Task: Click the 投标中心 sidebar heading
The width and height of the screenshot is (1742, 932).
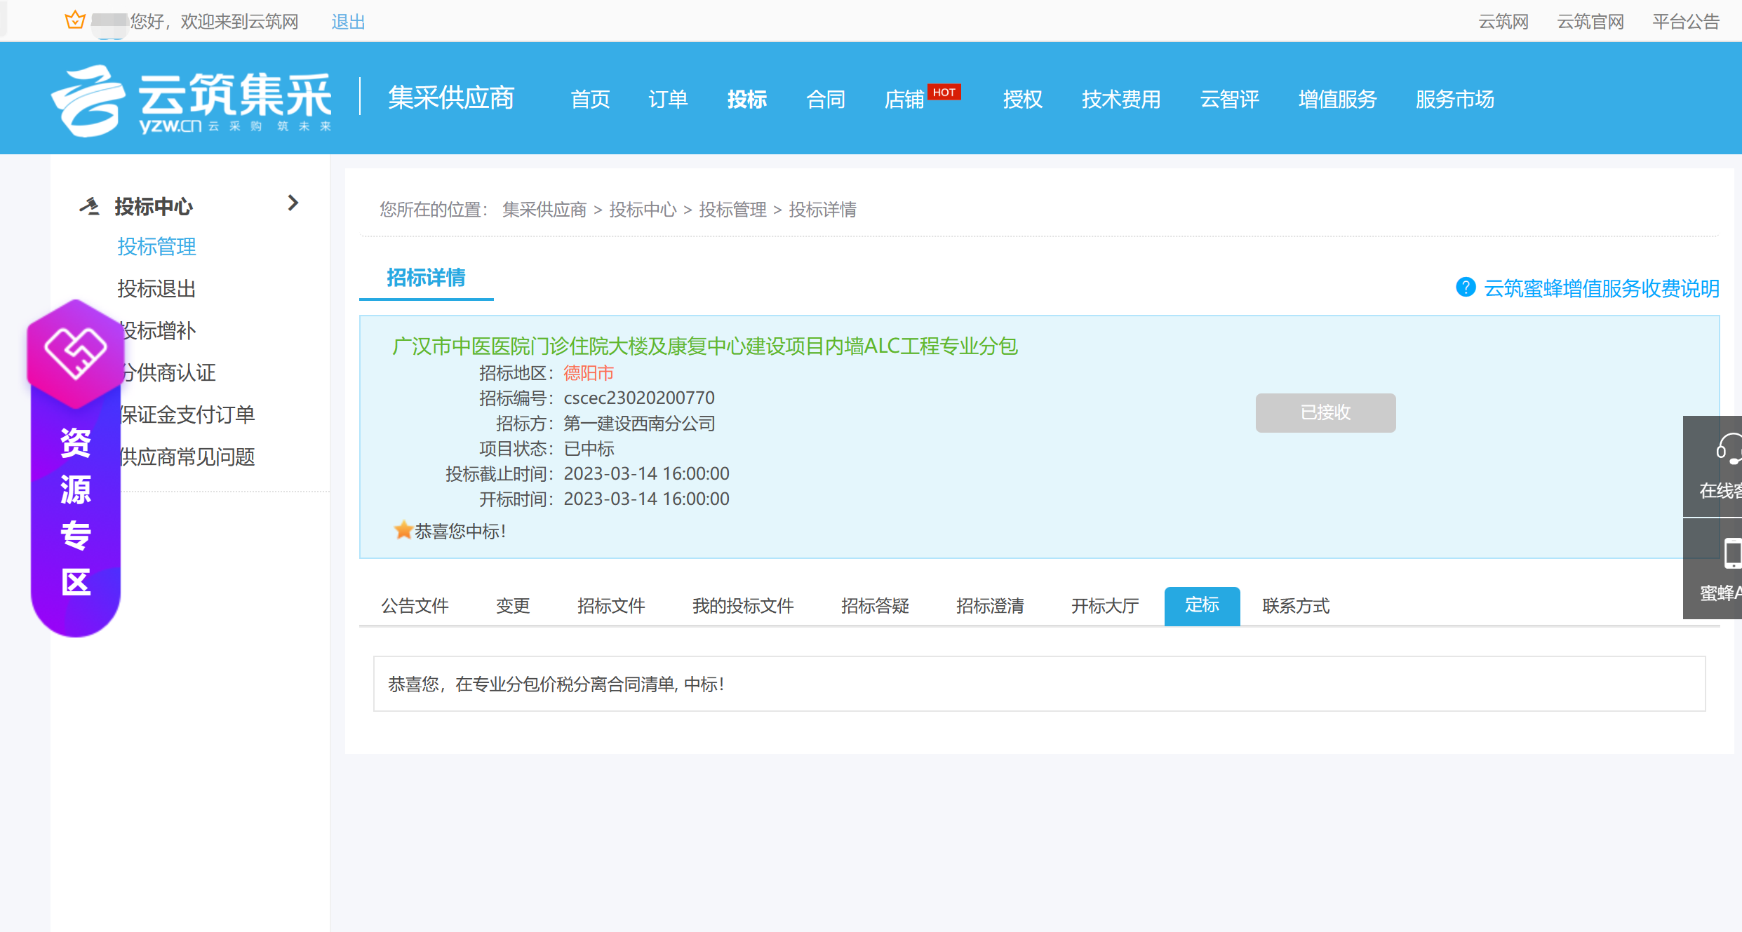Action: [154, 206]
